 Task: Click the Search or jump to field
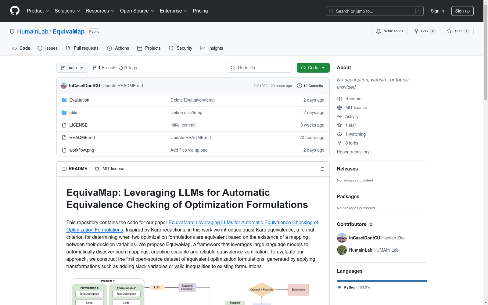click(x=375, y=11)
